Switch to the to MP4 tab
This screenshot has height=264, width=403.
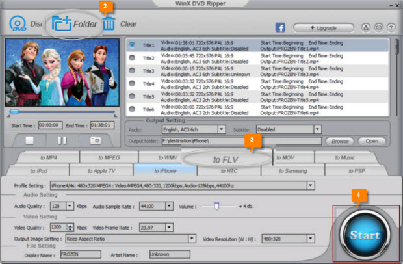pyautogui.click(x=49, y=157)
